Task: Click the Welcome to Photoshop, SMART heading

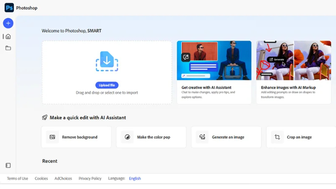Action: [x=71, y=31]
